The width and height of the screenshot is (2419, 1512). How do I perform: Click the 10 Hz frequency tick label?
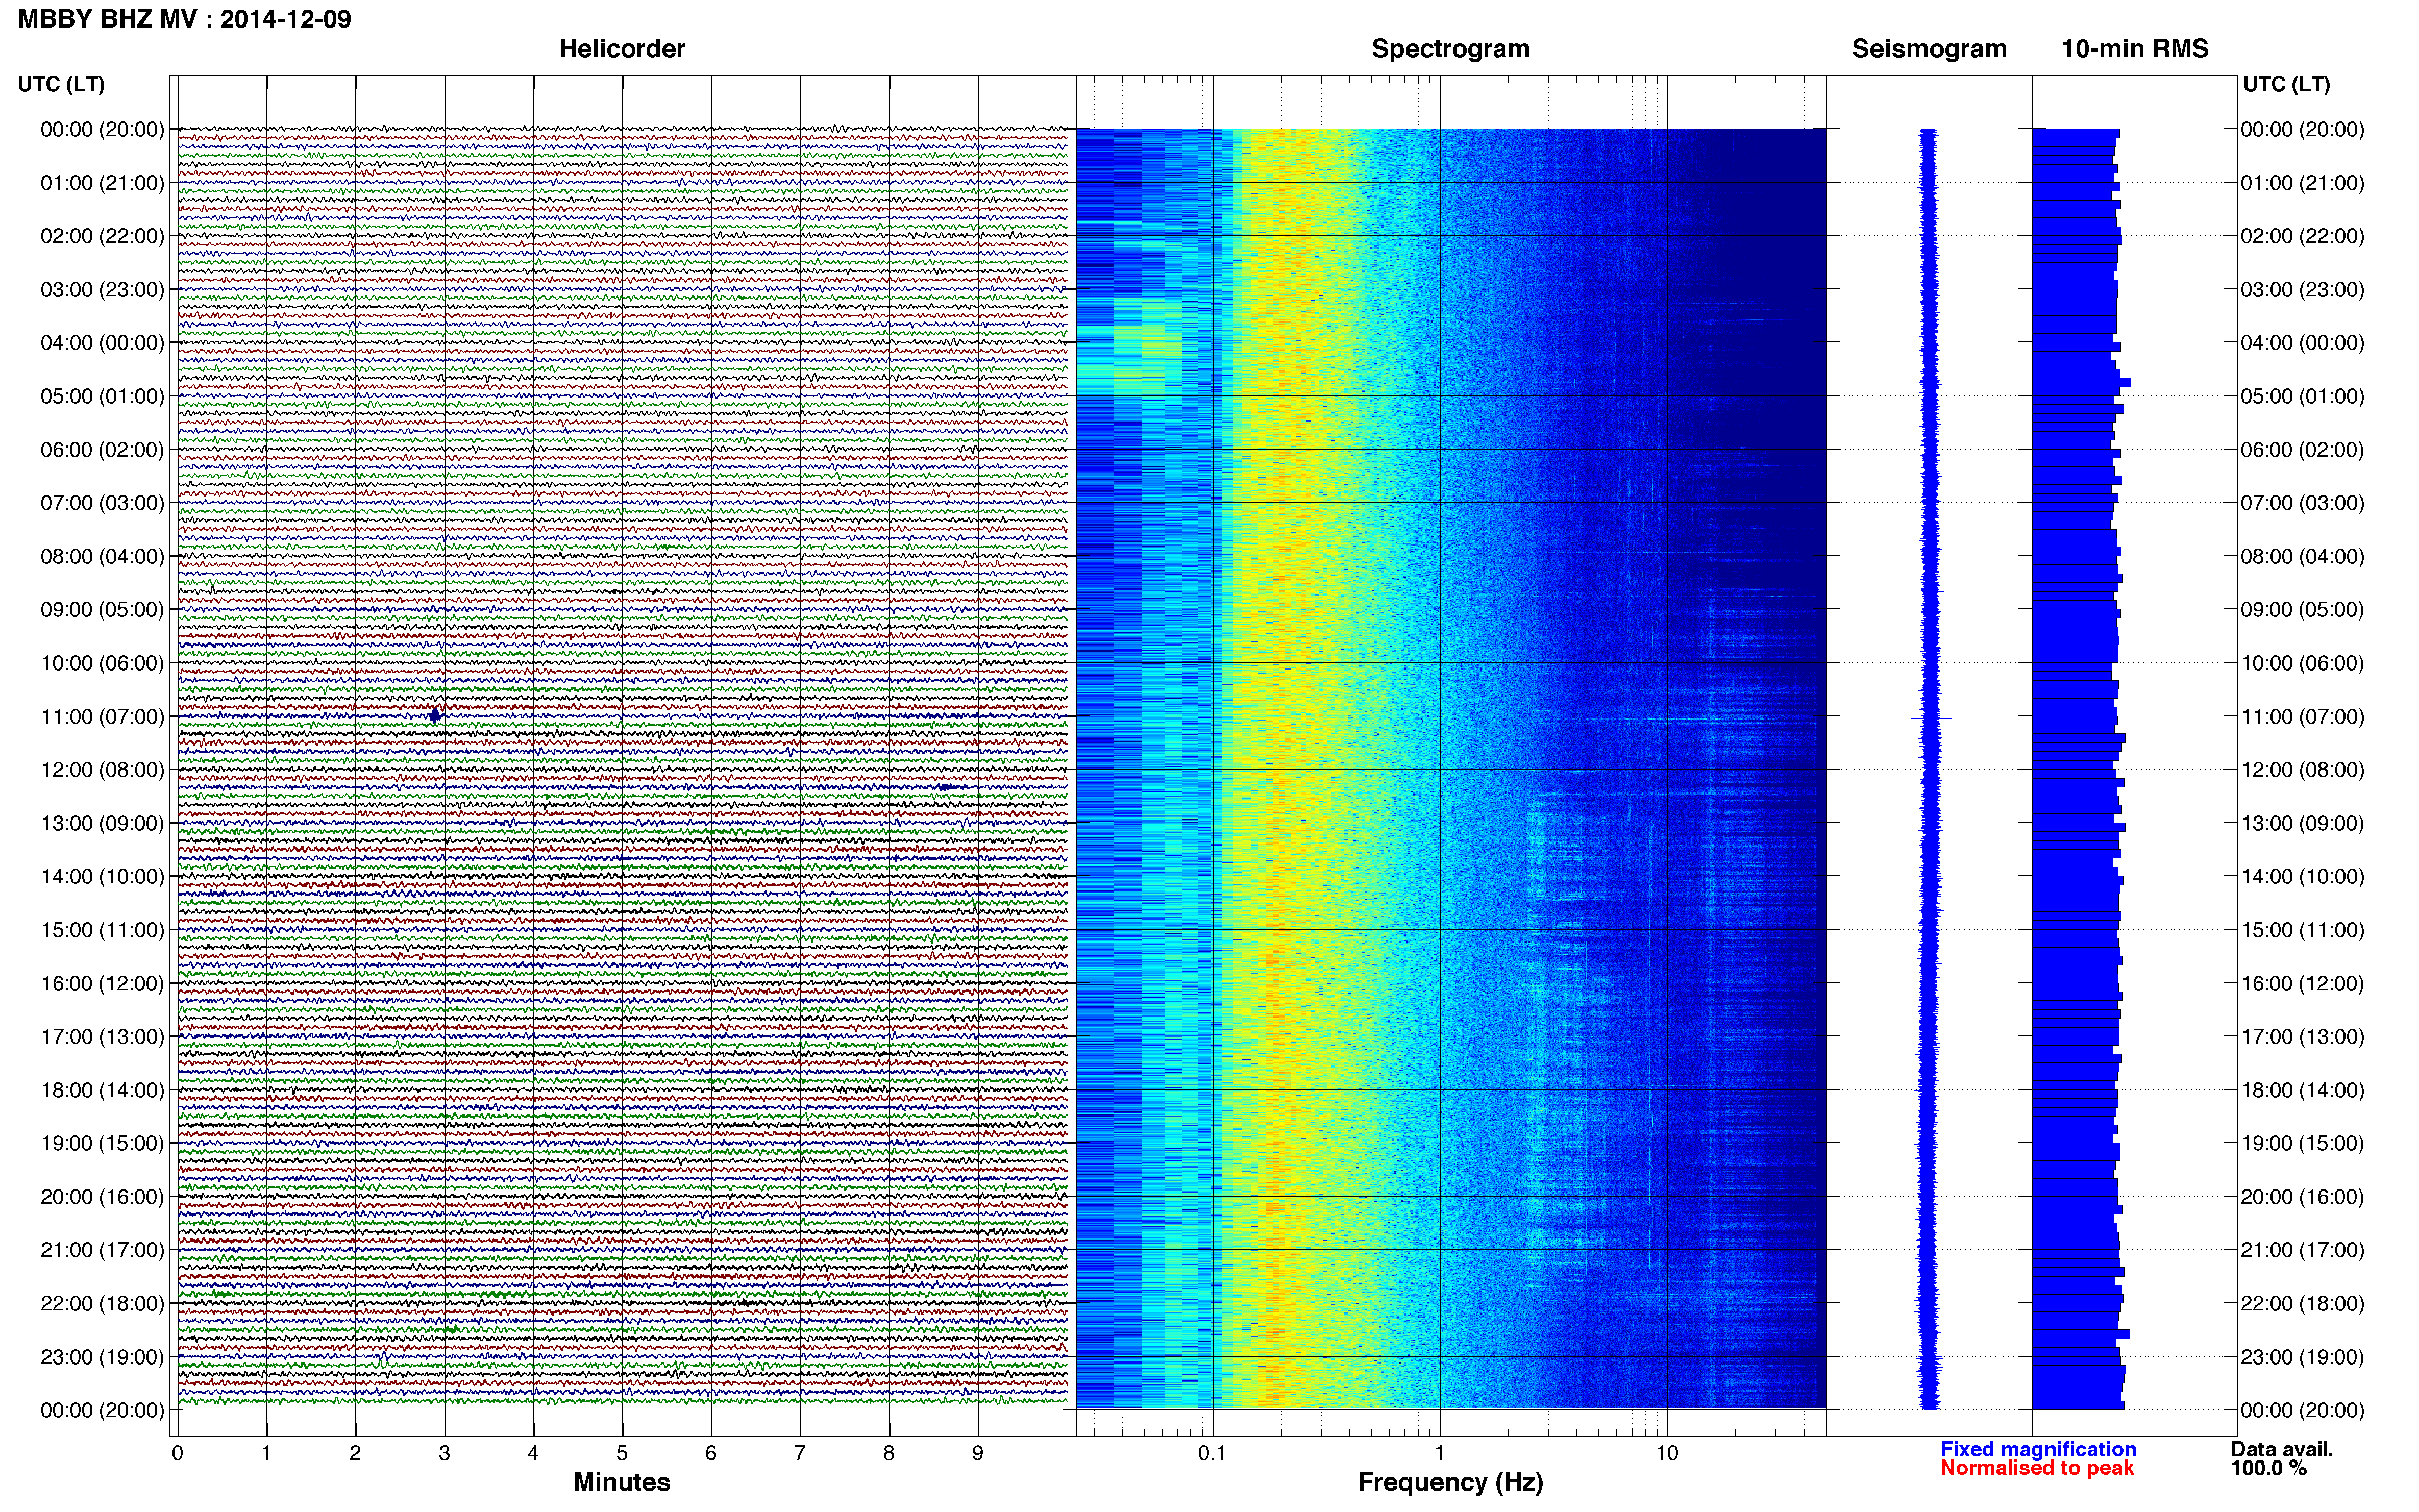coord(1666,1454)
